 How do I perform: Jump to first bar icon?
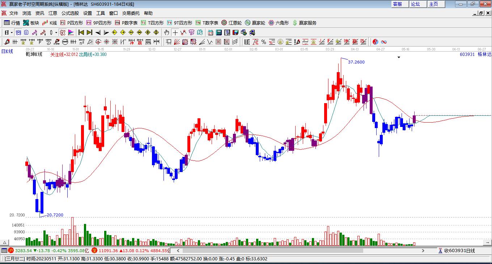click(81, 32)
